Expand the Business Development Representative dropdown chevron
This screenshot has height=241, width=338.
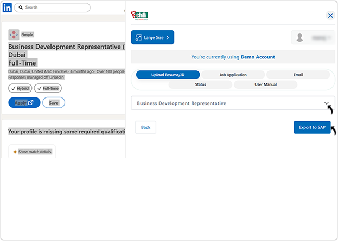[327, 103]
